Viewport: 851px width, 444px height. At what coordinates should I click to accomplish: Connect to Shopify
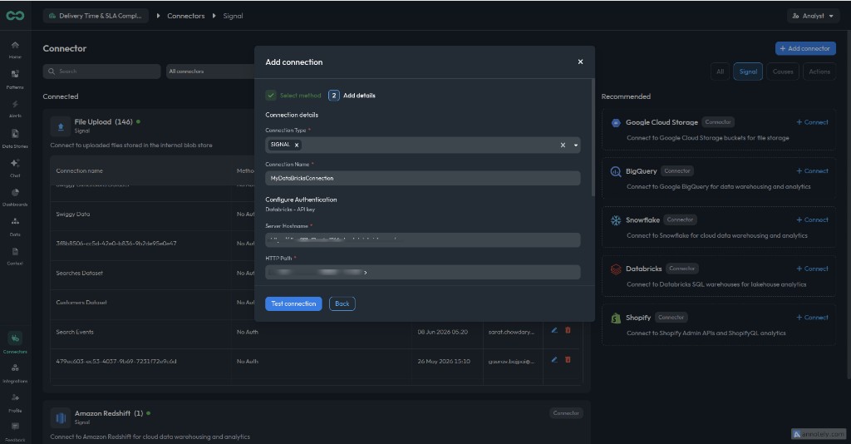812,318
